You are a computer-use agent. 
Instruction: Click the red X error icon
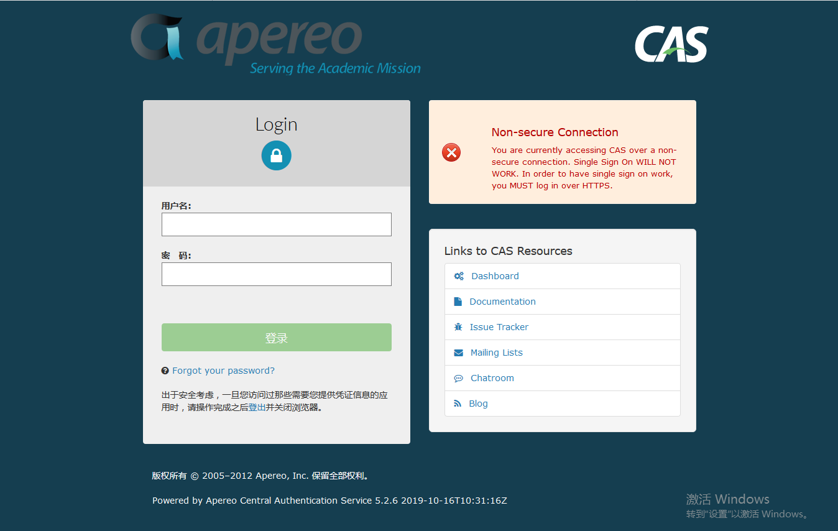point(451,152)
